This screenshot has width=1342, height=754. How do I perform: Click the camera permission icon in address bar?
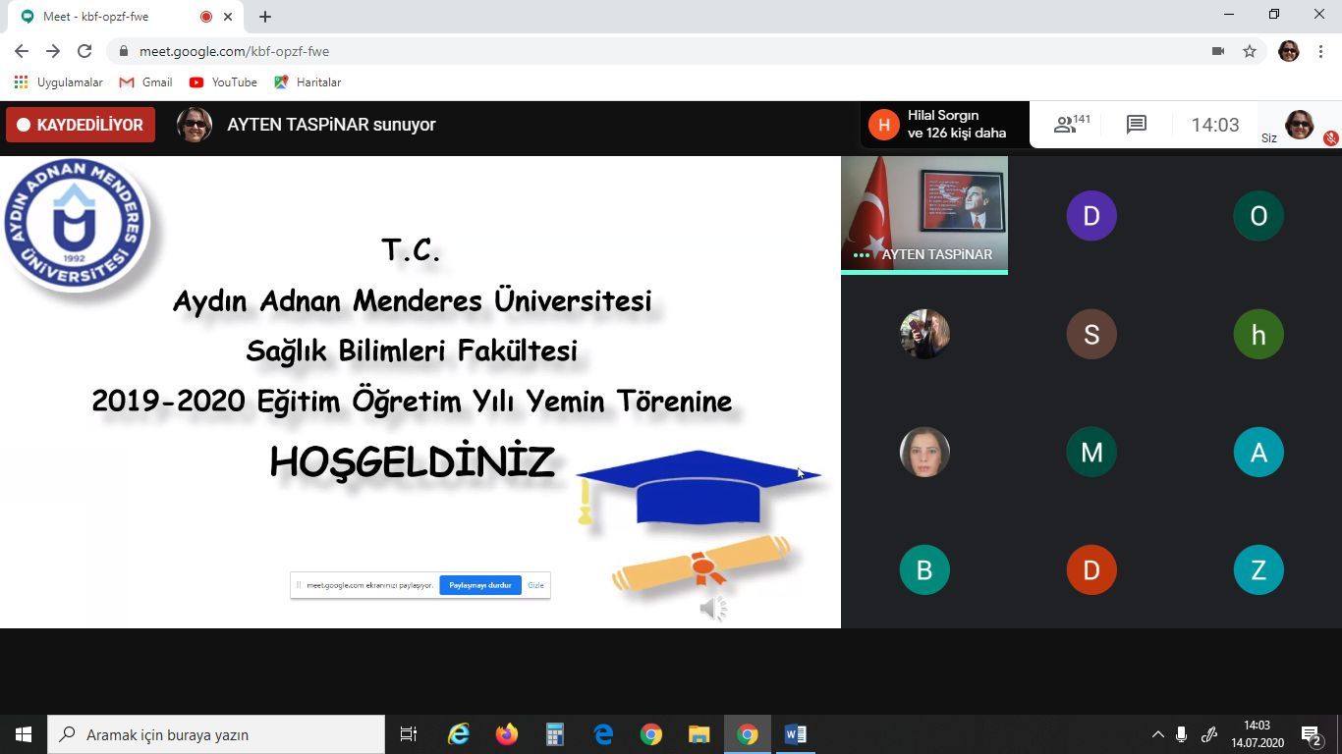[x=1218, y=51]
